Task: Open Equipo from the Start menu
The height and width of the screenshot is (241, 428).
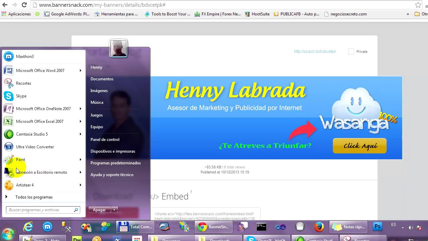Action: (x=97, y=127)
